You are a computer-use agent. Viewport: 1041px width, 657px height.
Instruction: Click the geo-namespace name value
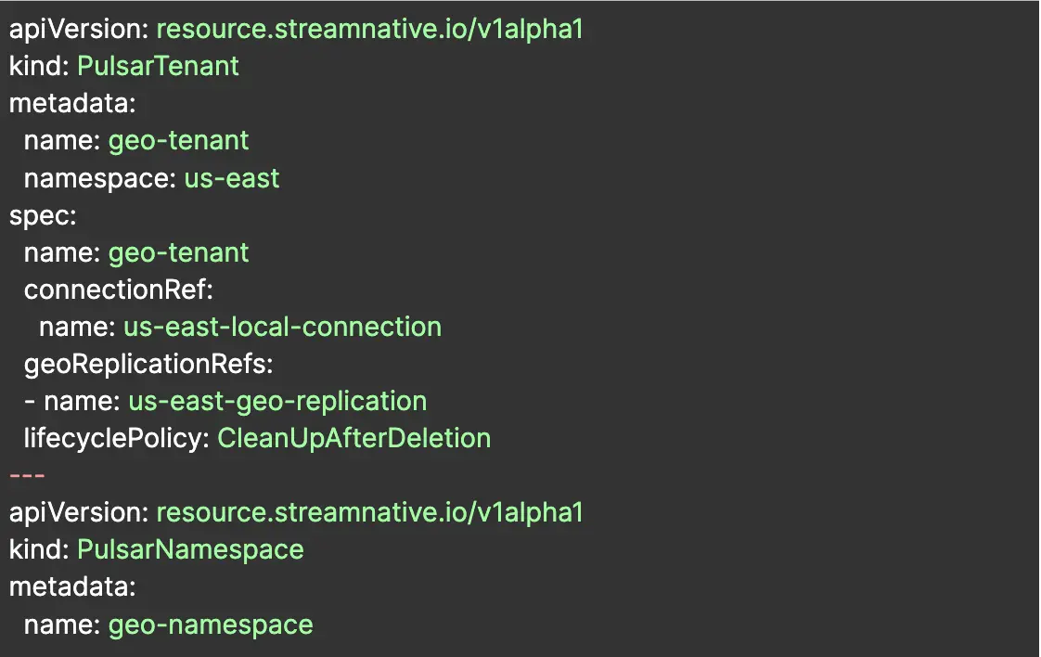tap(211, 625)
